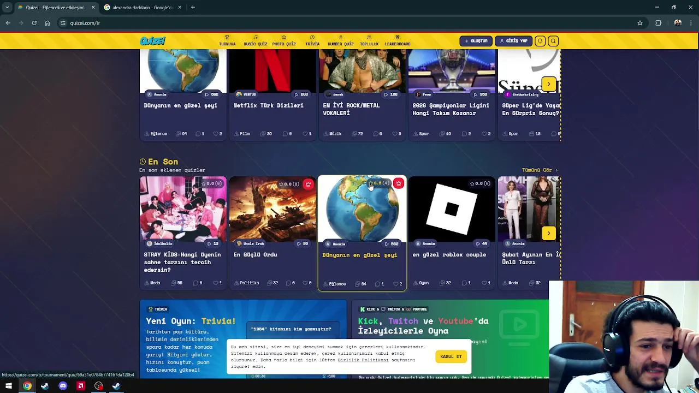Image resolution: width=699 pixels, height=393 pixels.
Task: Click the Uncle Iroh author chip
Action: 250,244
